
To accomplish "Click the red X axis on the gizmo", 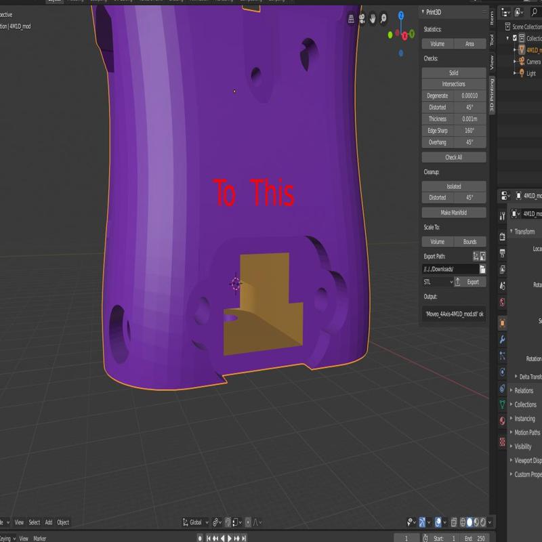I will click(404, 35).
